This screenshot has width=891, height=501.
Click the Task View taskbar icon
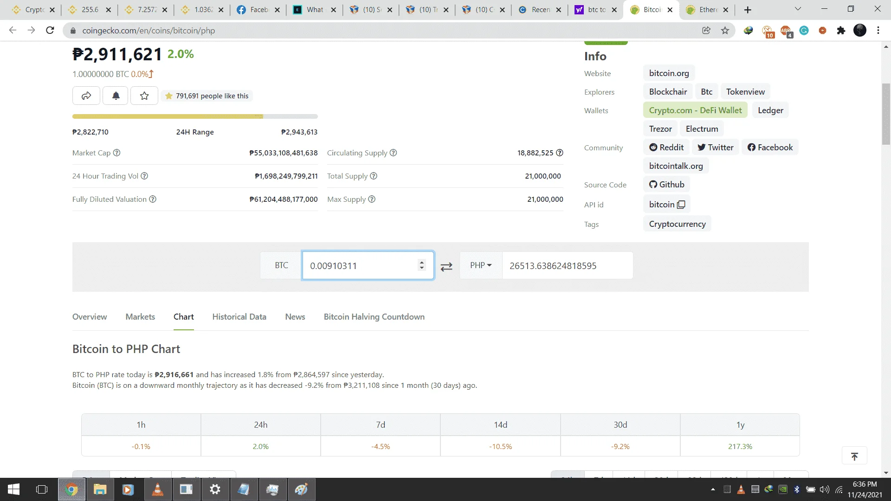coord(42,489)
